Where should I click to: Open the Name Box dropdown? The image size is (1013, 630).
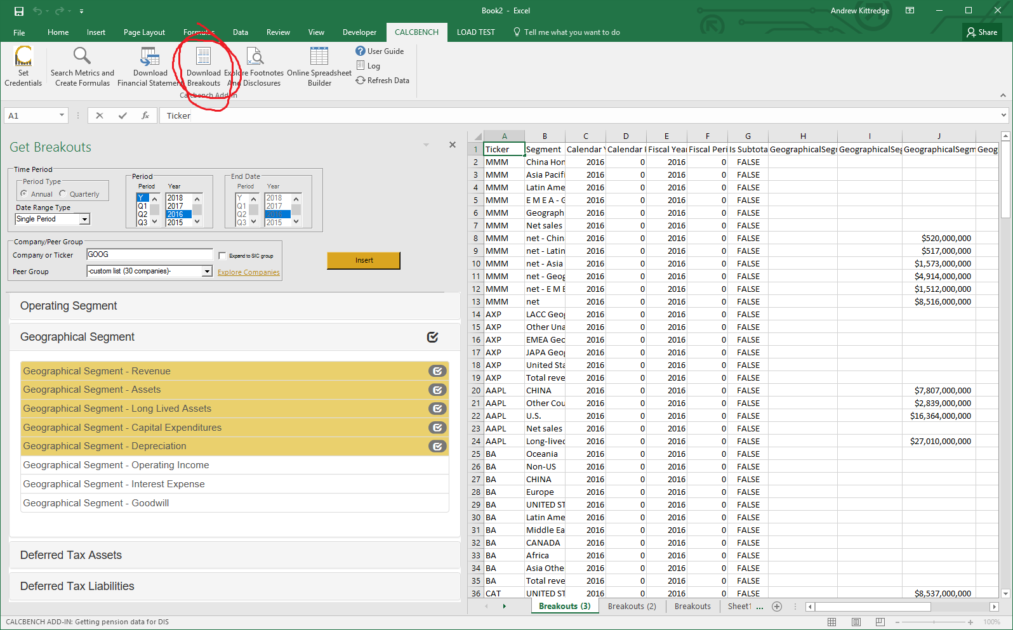pos(62,115)
